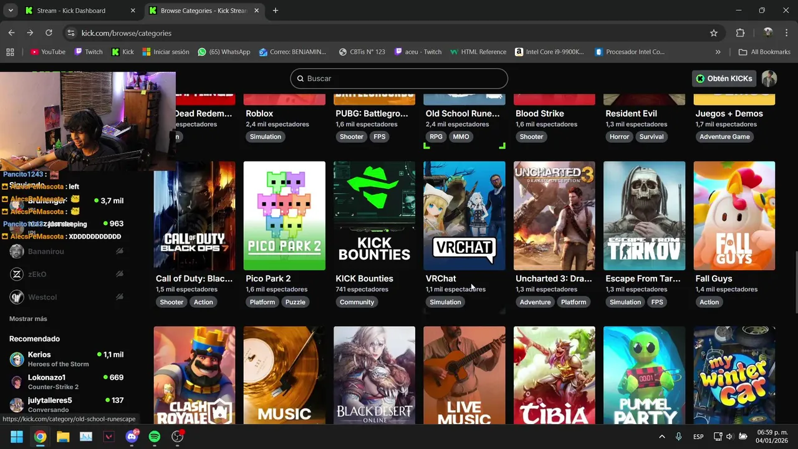
Task: Open Chrome's three-dot menu
Action: [x=786, y=33]
